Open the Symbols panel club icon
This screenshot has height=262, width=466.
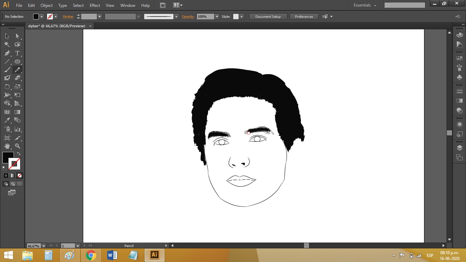coord(460,77)
